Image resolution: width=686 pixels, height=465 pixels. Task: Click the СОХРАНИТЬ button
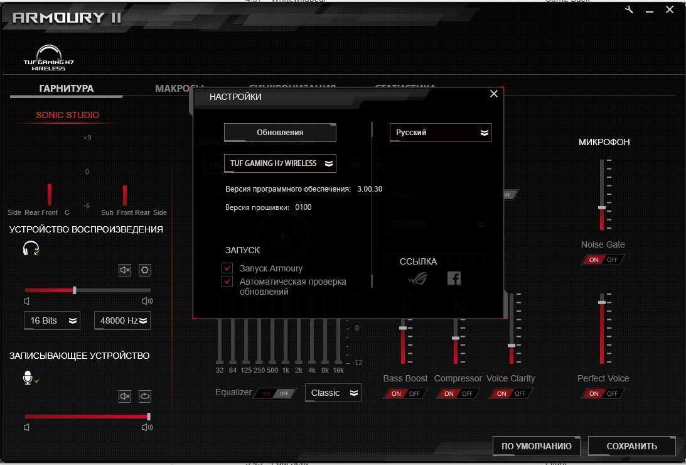[x=632, y=446]
